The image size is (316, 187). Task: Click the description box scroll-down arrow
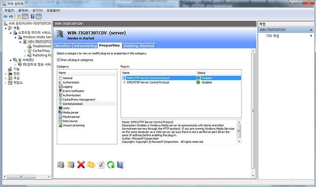point(239,142)
